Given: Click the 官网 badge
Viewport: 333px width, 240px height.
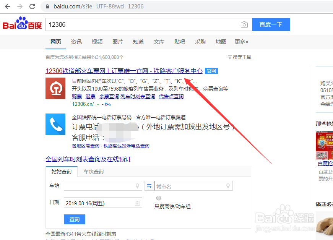Looking at the screenshot, I should [x=211, y=71].
